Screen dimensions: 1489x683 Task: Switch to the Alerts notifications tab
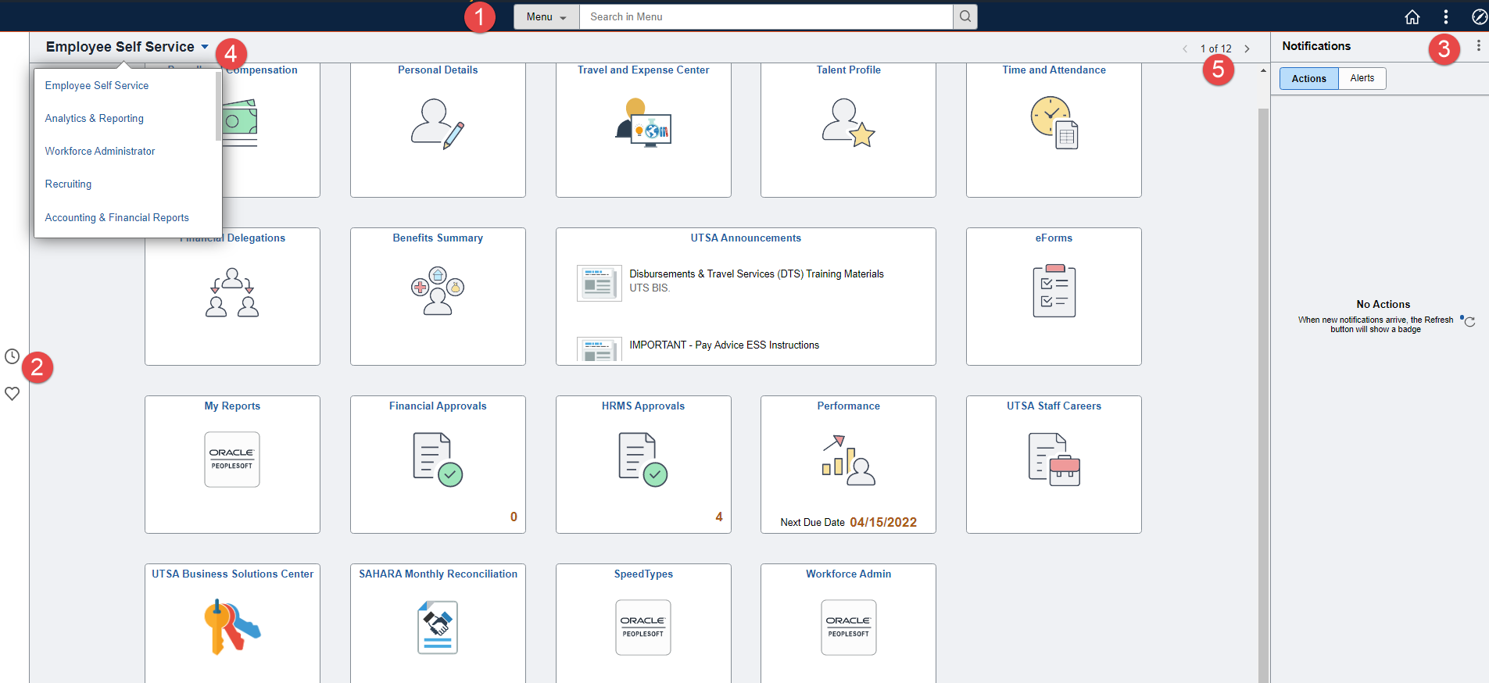click(1362, 78)
